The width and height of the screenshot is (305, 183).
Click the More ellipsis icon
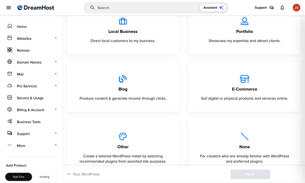[x=10, y=145]
